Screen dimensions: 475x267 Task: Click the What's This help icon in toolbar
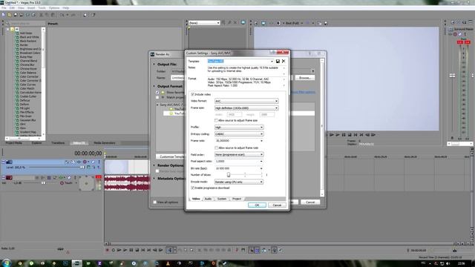coord(94,15)
